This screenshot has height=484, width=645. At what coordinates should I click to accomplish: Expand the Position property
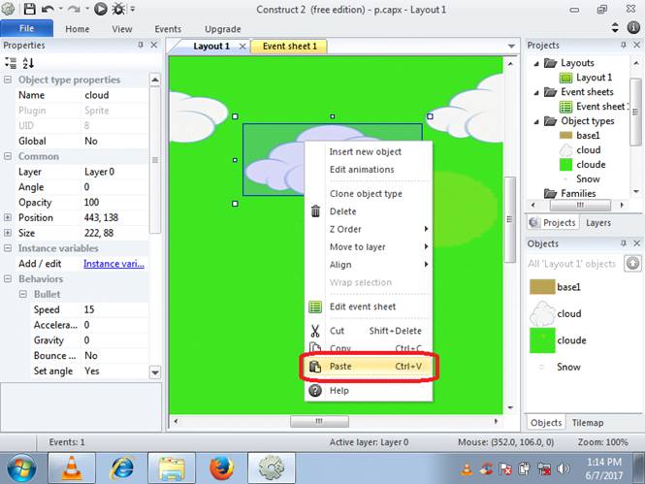click(x=8, y=217)
